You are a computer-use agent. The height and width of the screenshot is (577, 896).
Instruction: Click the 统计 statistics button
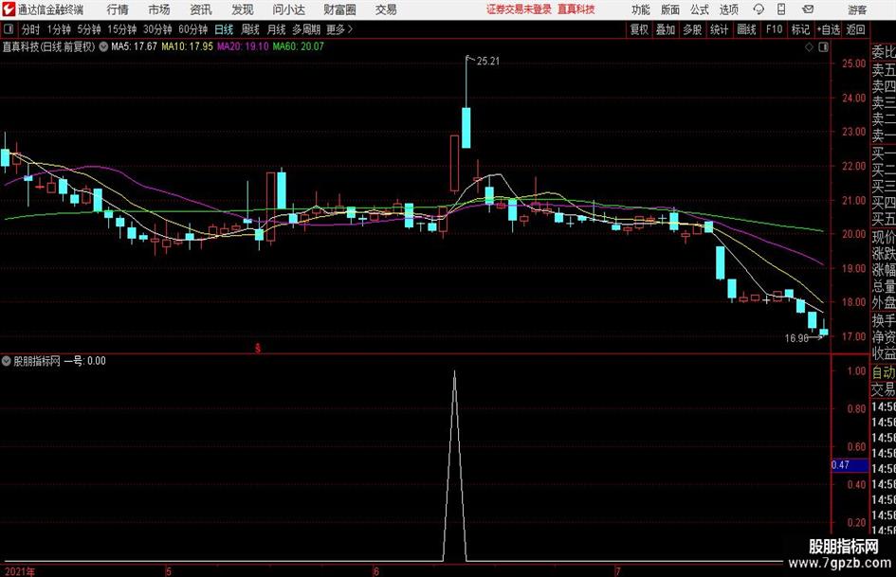pos(719,29)
